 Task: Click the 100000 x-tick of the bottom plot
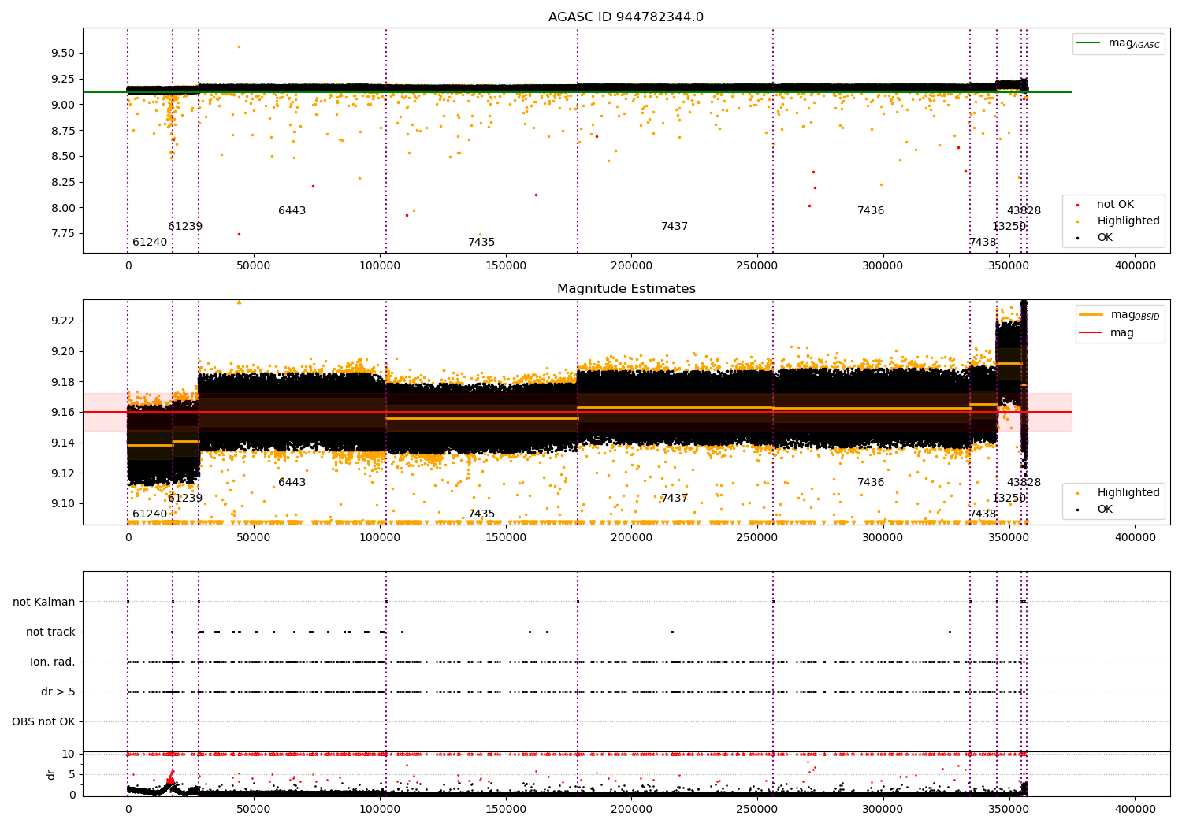[x=380, y=810]
